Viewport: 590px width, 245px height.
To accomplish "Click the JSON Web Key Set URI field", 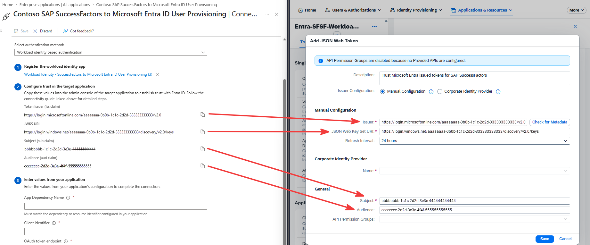I will [x=474, y=131].
